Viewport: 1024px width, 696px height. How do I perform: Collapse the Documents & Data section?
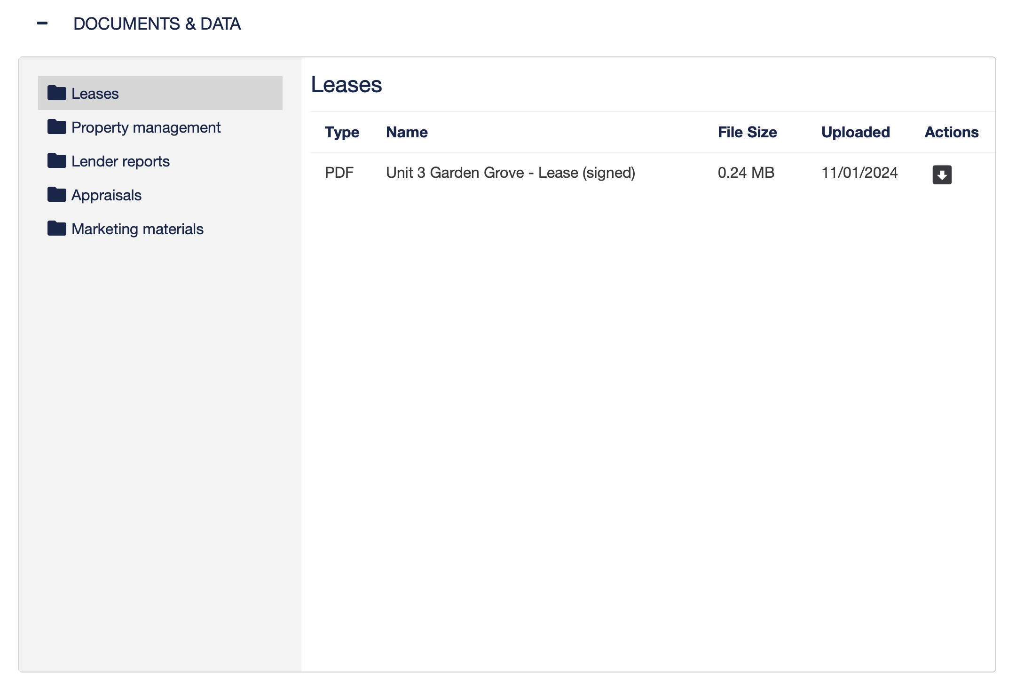point(42,23)
